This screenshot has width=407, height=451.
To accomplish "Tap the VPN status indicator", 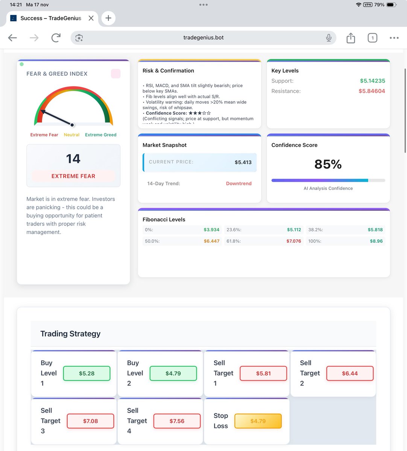I will pos(368,5).
